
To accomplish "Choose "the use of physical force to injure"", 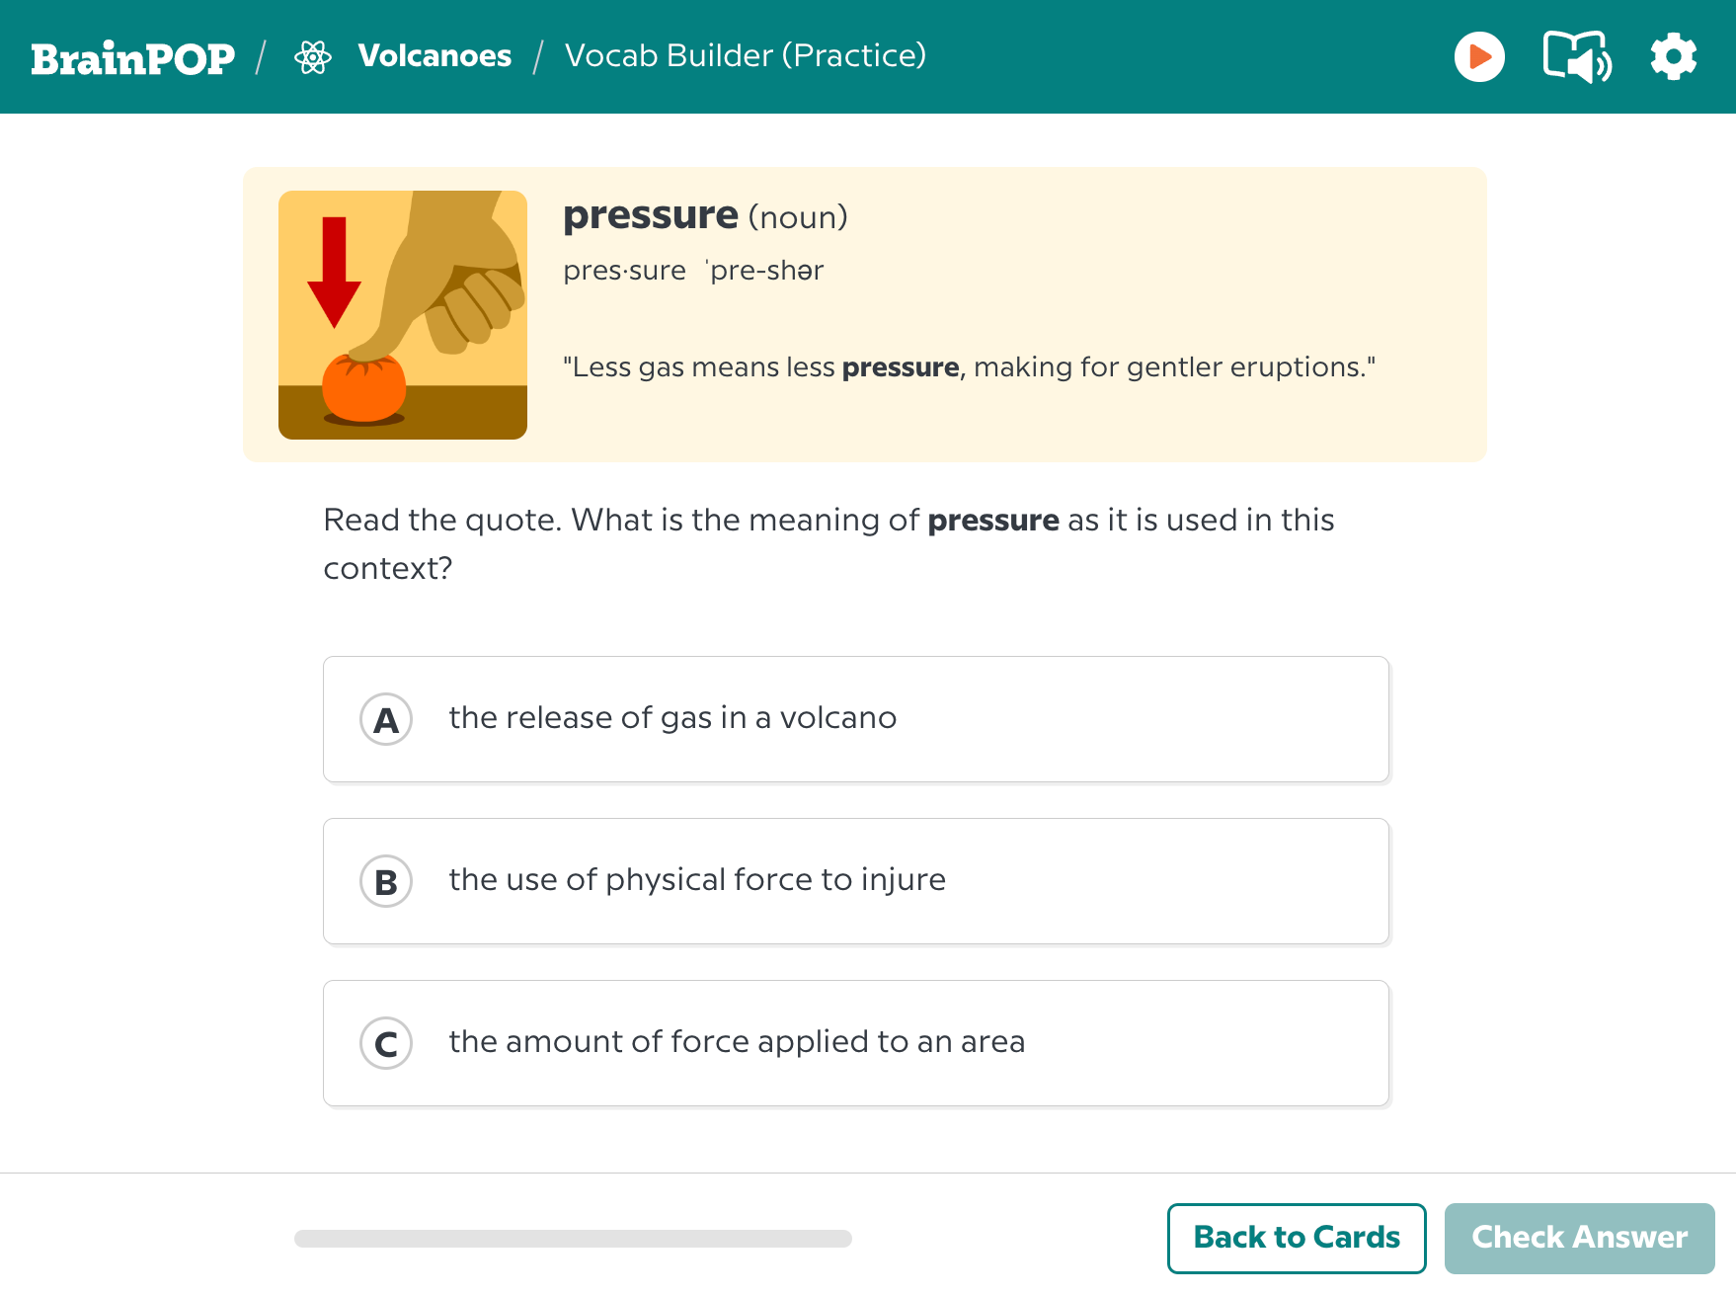I will (697, 880).
